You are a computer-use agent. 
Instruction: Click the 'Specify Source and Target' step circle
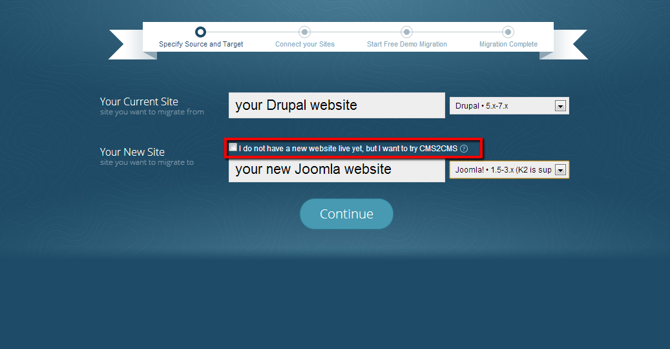200,32
